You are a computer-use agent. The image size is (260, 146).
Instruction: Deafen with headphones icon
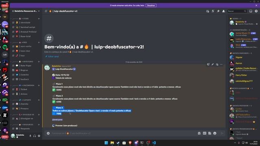(35, 136)
